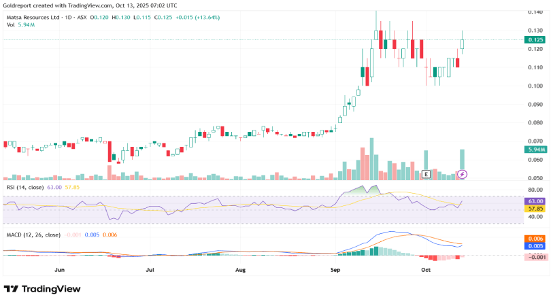Screen dimensions: 553x295
Task: Click the Oct label on time axis
Action: click(x=426, y=270)
